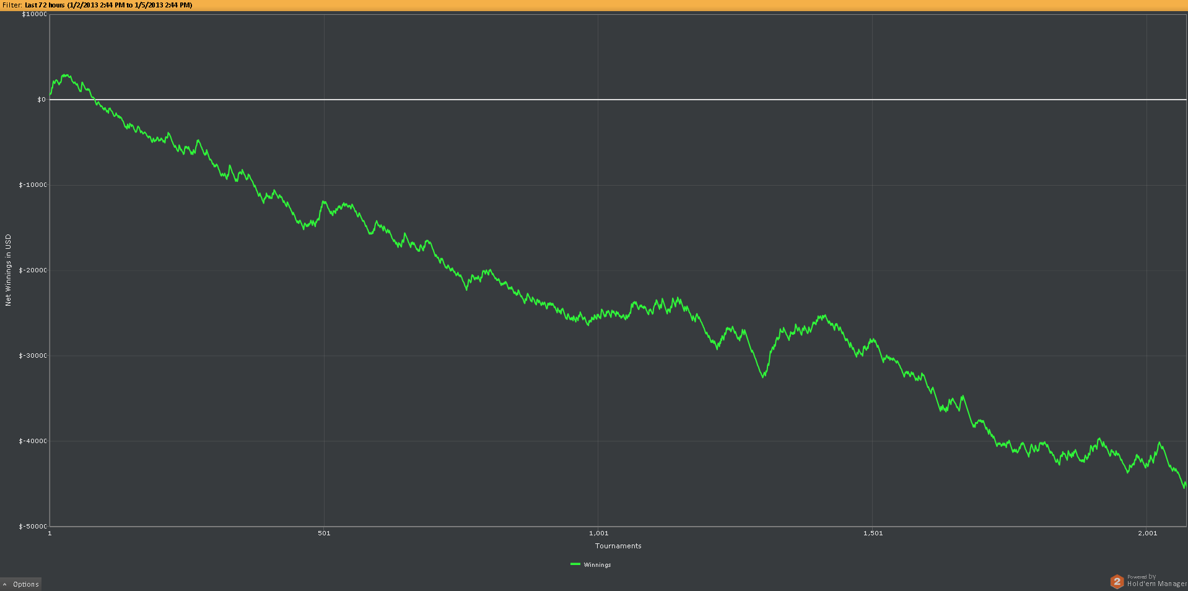This screenshot has height=591, width=1188.
Task: Click the 2,001 x-axis tick label
Action: (x=1147, y=533)
